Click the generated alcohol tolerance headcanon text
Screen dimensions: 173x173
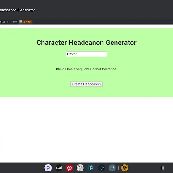click(x=86, y=69)
